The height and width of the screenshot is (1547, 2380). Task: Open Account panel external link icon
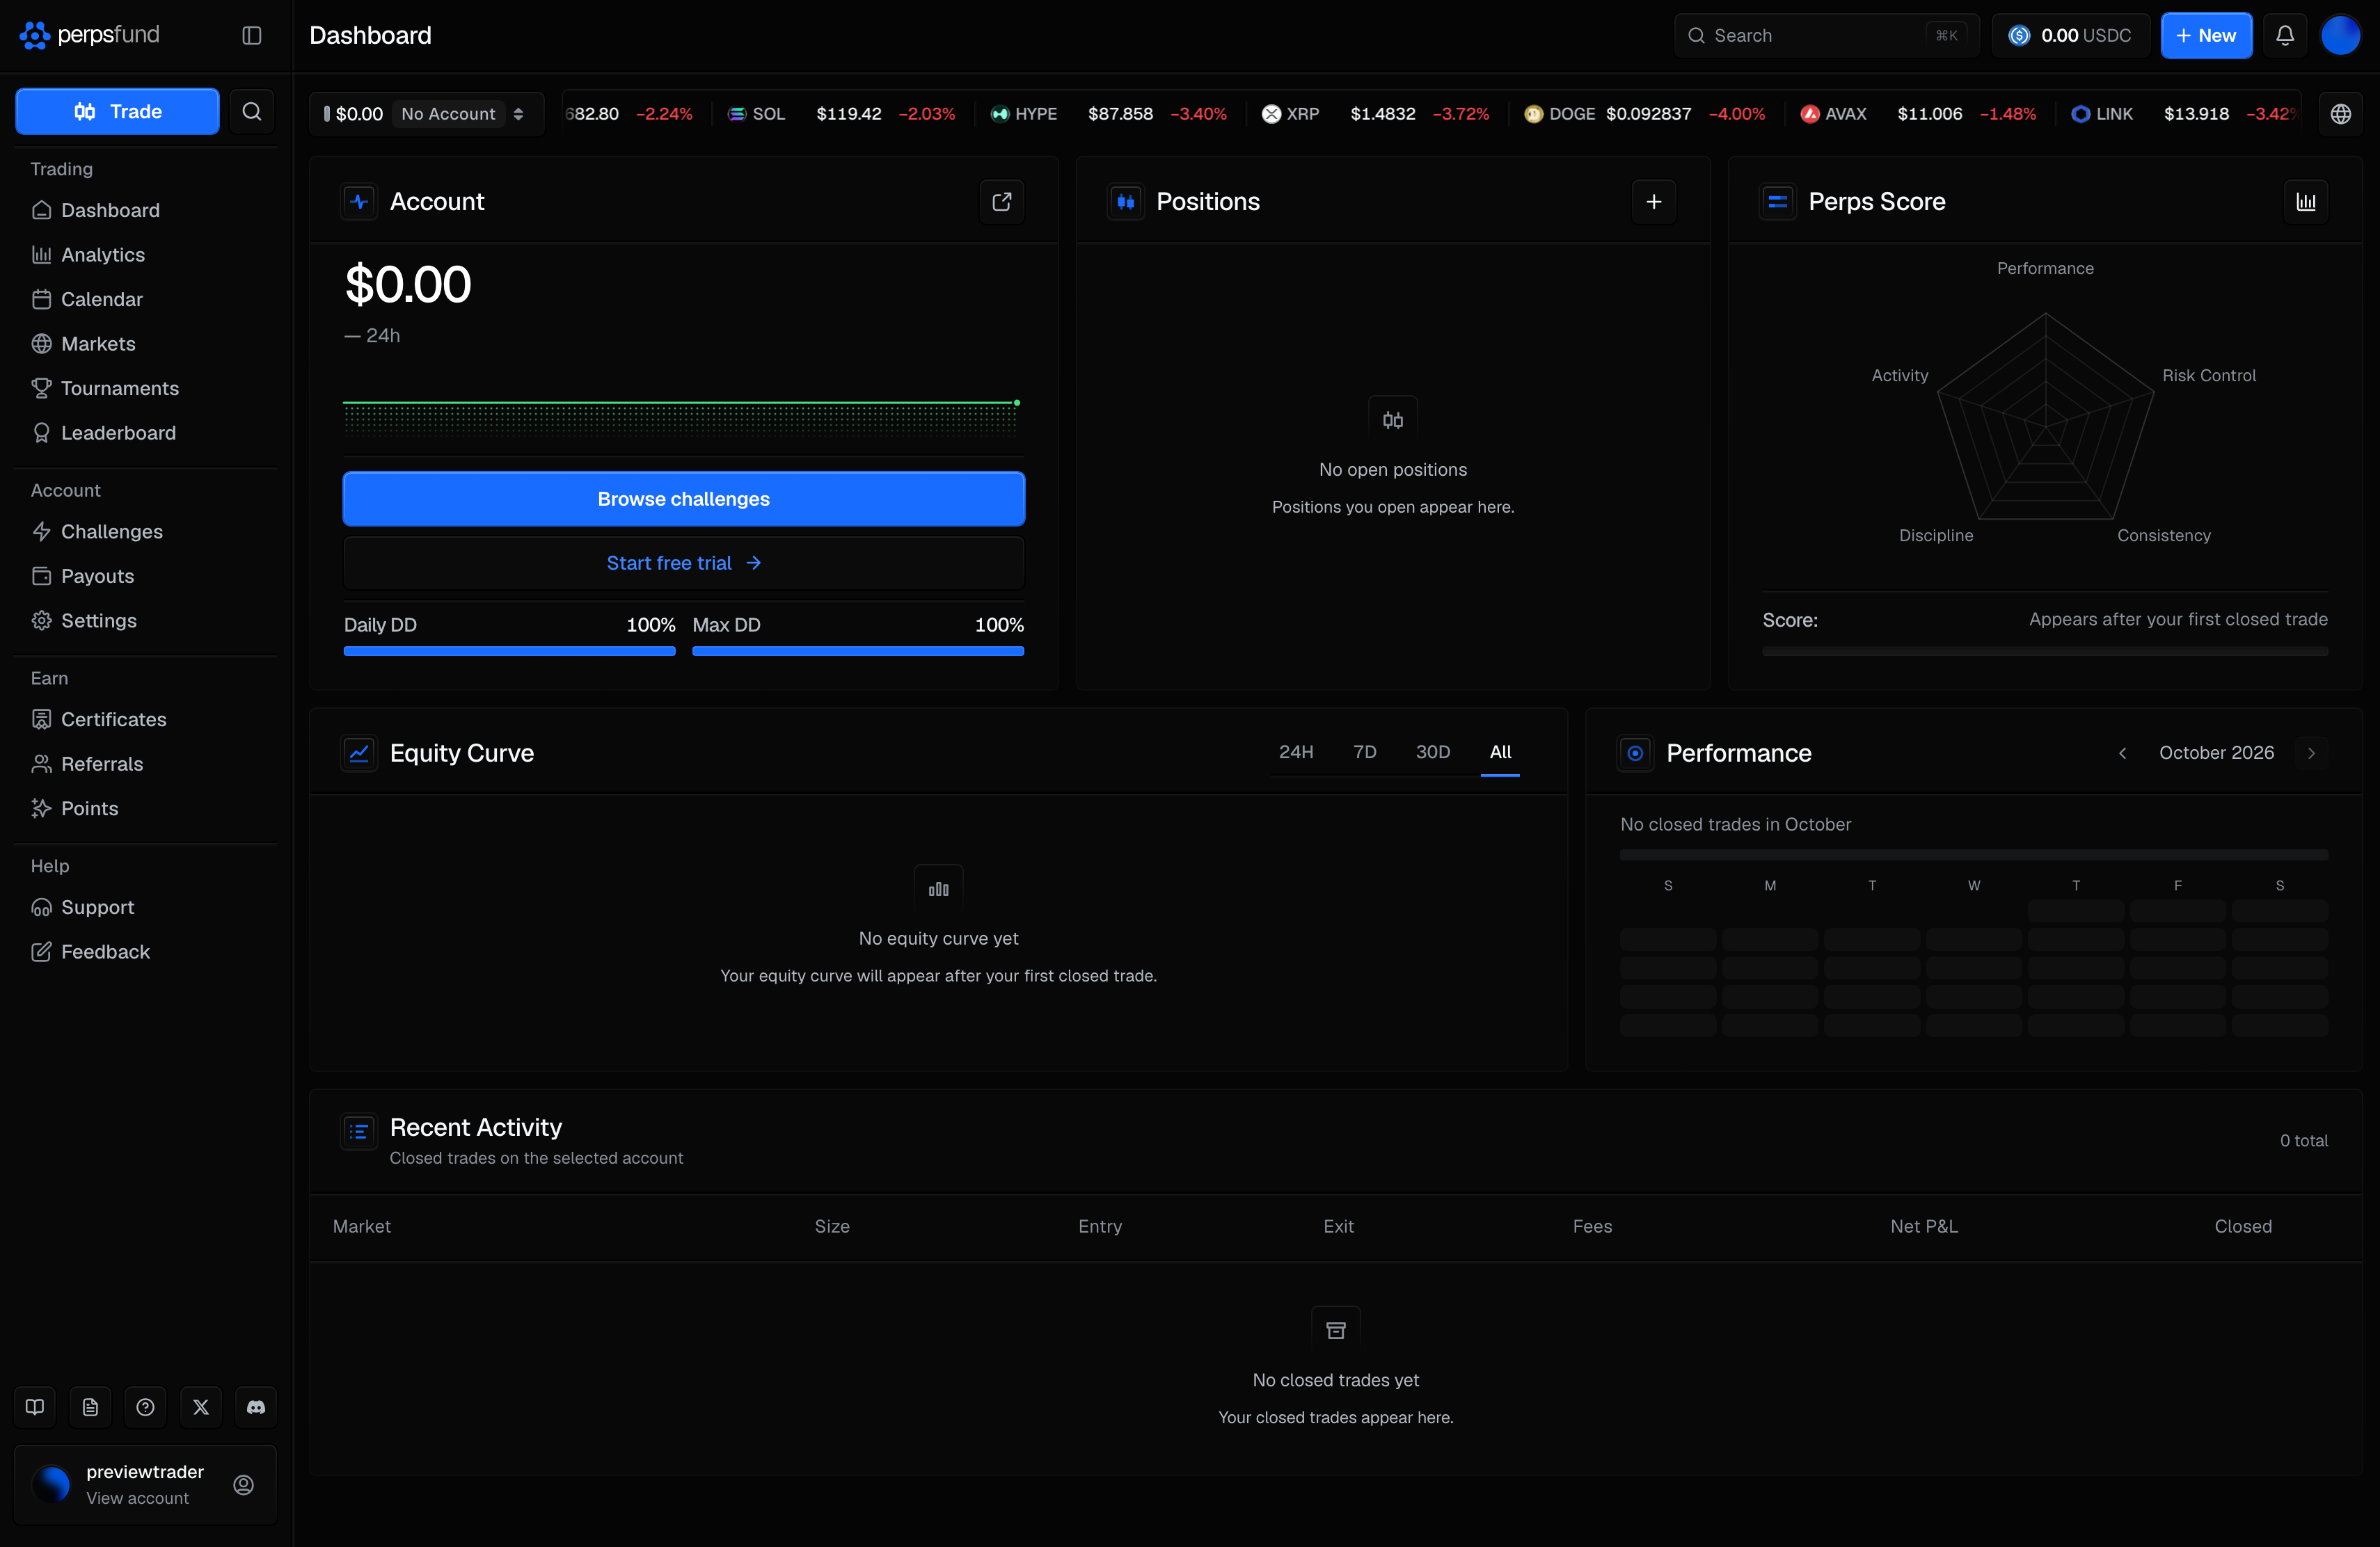tap(1002, 202)
